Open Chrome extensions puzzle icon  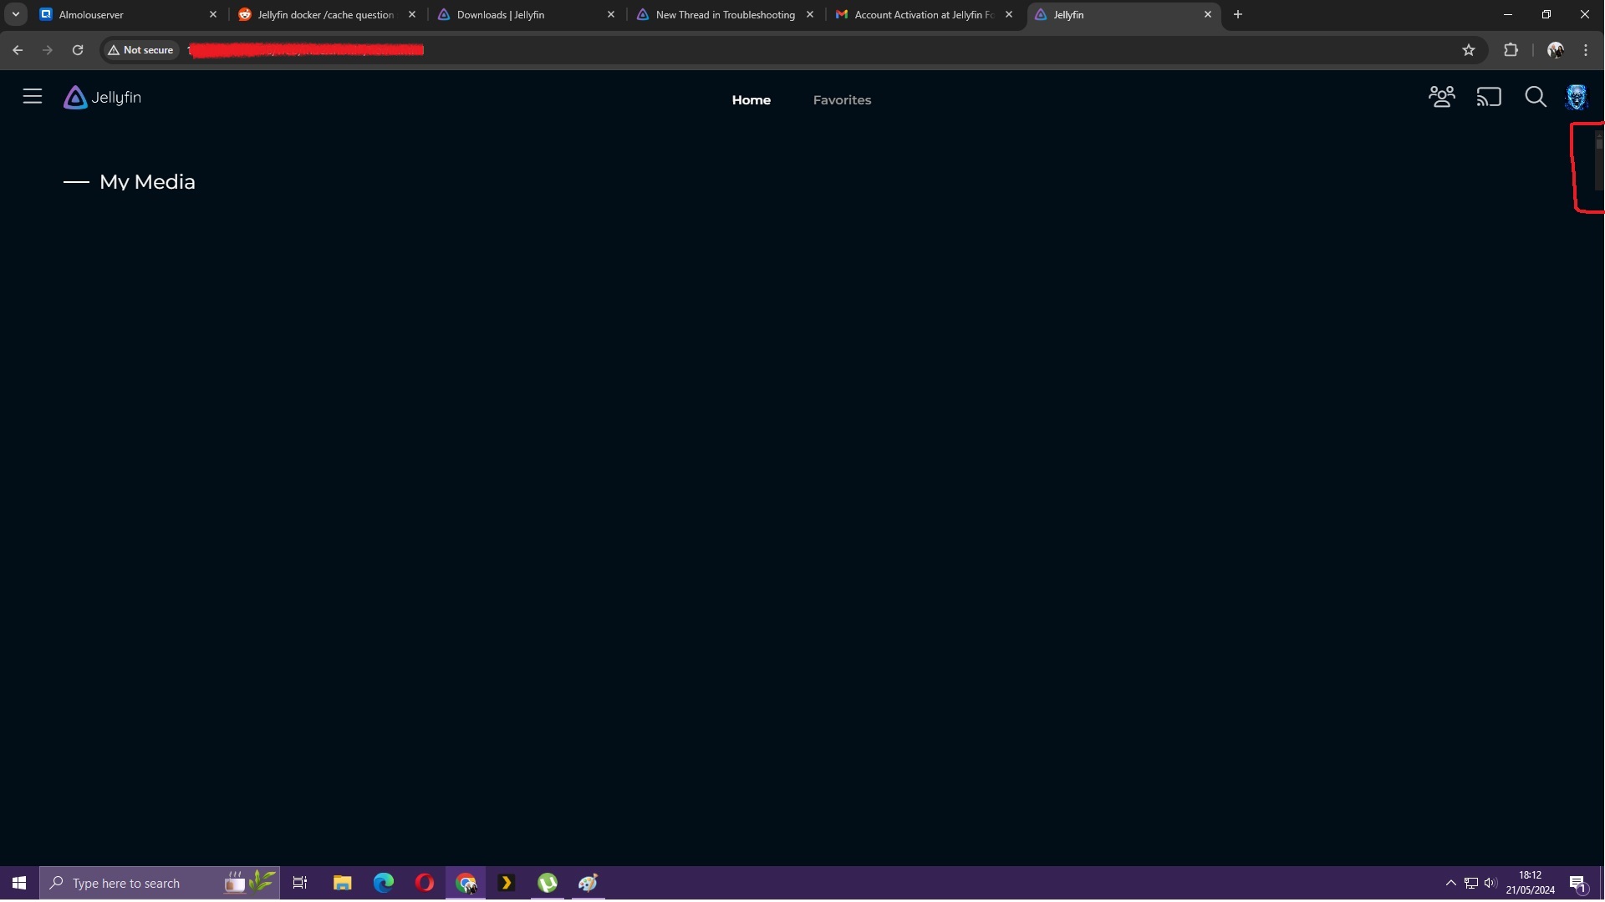point(1511,50)
